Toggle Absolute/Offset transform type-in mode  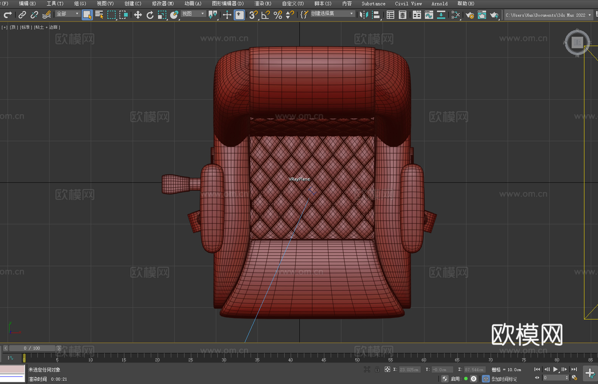387,370
